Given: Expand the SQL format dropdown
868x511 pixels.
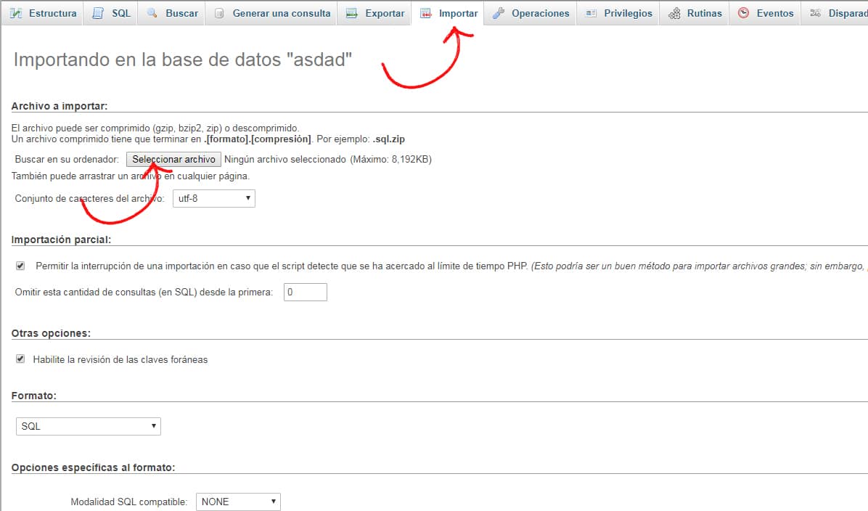Looking at the screenshot, I should pos(88,426).
